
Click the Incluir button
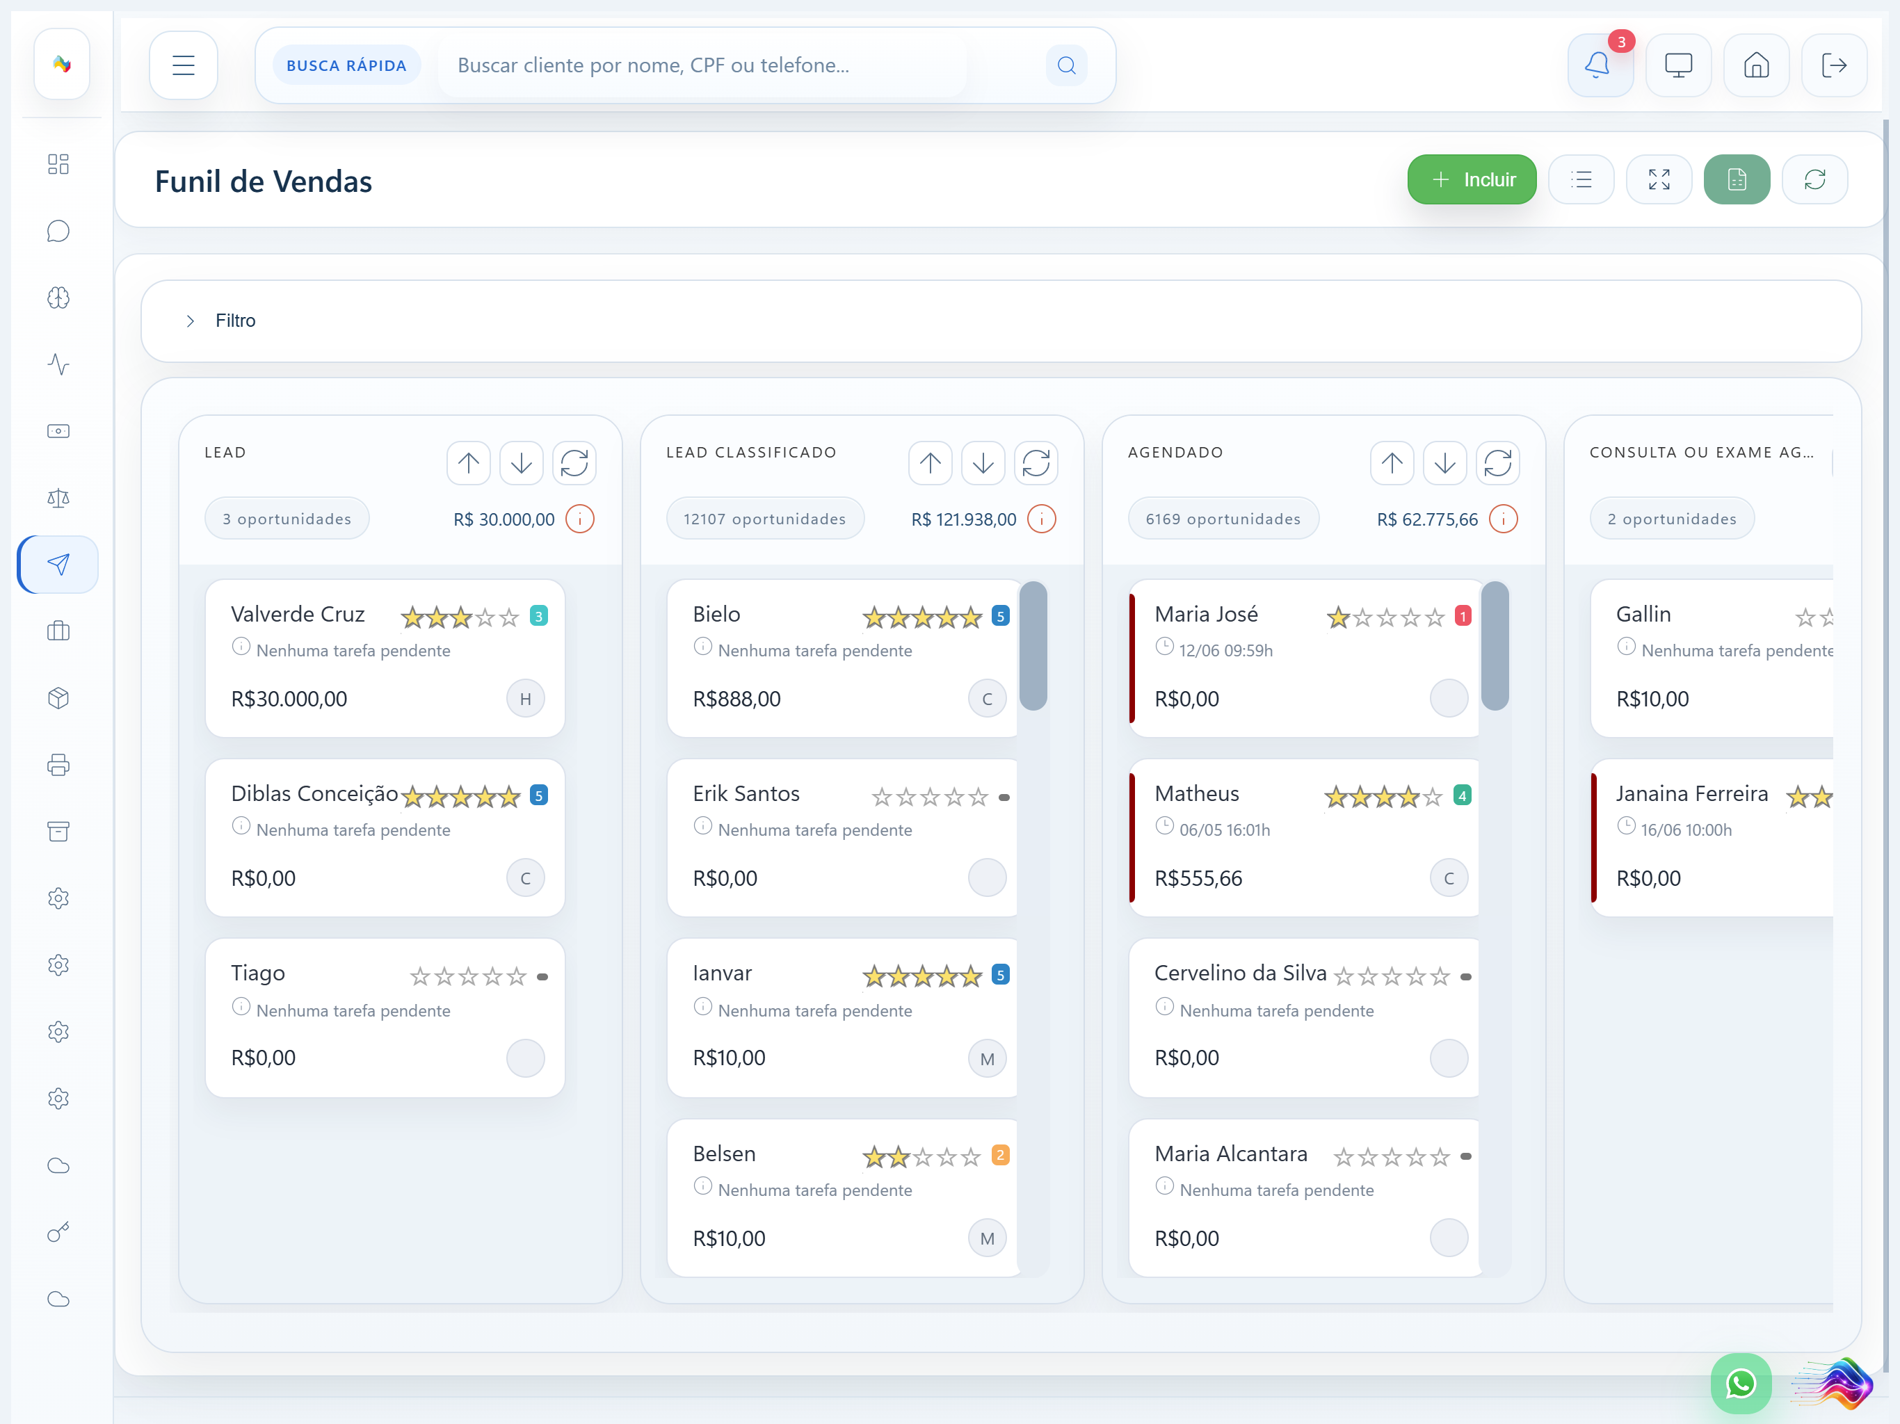(x=1472, y=179)
